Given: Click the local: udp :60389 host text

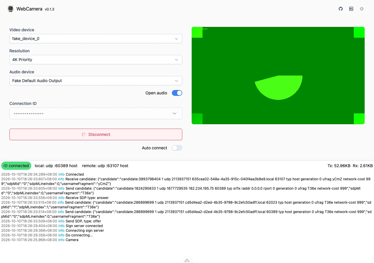Looking at the screenshot, I should 56,166.
